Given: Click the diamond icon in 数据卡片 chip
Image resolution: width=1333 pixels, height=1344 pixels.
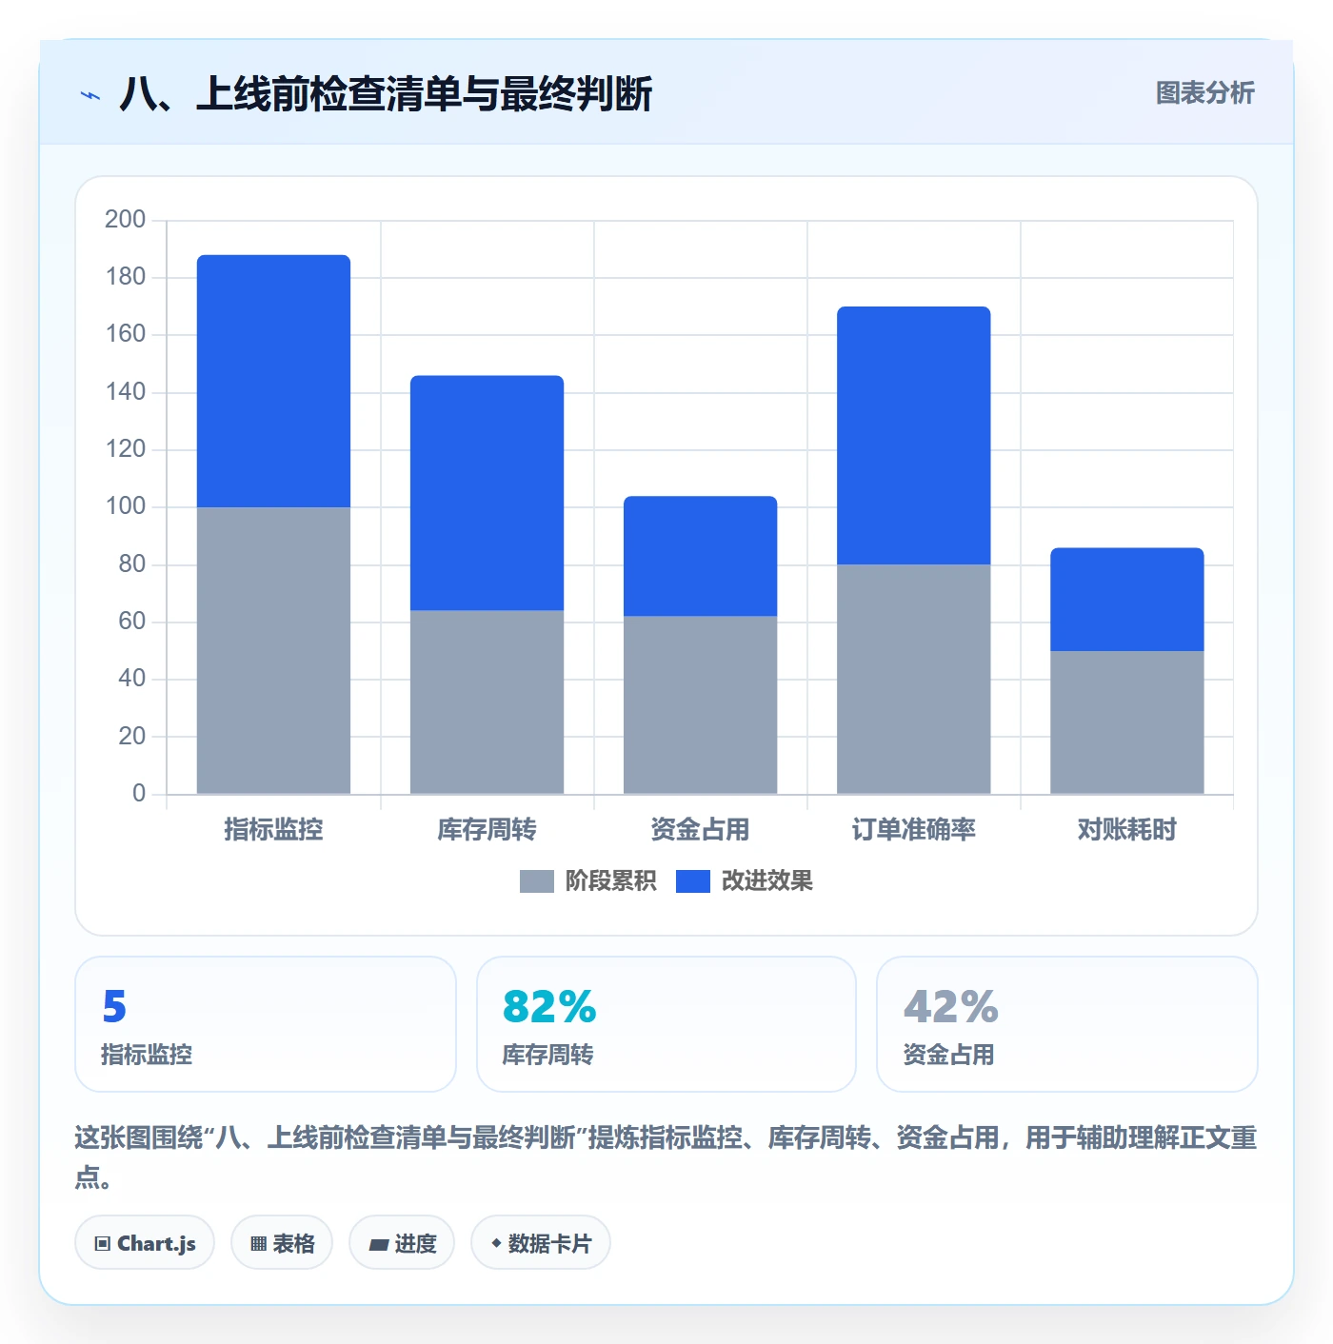Looking at the screenshot, I should pyautogui.click(x=496, y=1243).
